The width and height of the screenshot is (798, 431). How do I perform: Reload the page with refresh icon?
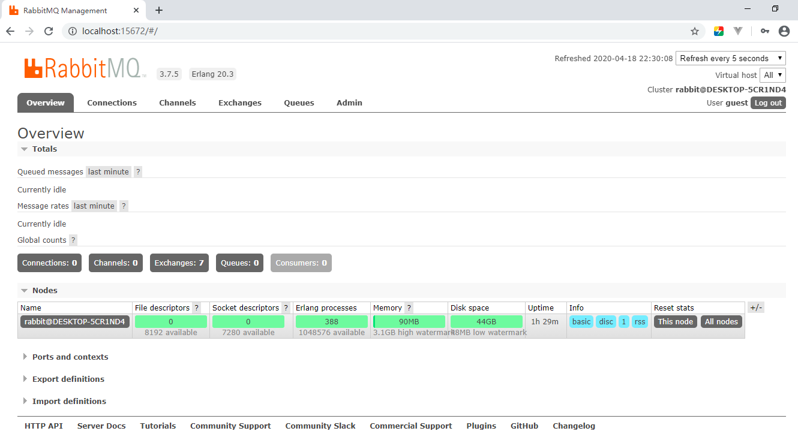[49, 31]
